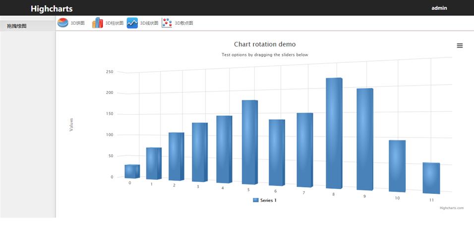Screen dimensions: 474x227
Task: Open the admin user menu
Action: coord(439,8)
